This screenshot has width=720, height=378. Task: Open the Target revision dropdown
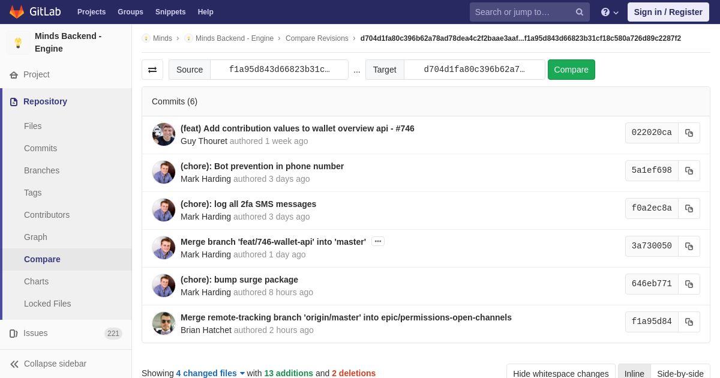pos(474,70)
